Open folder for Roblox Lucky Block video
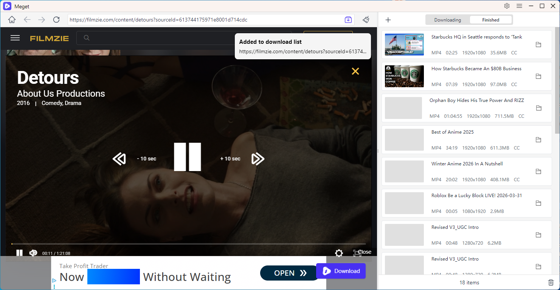Screen dimensions: 560x290 [538, 203]
